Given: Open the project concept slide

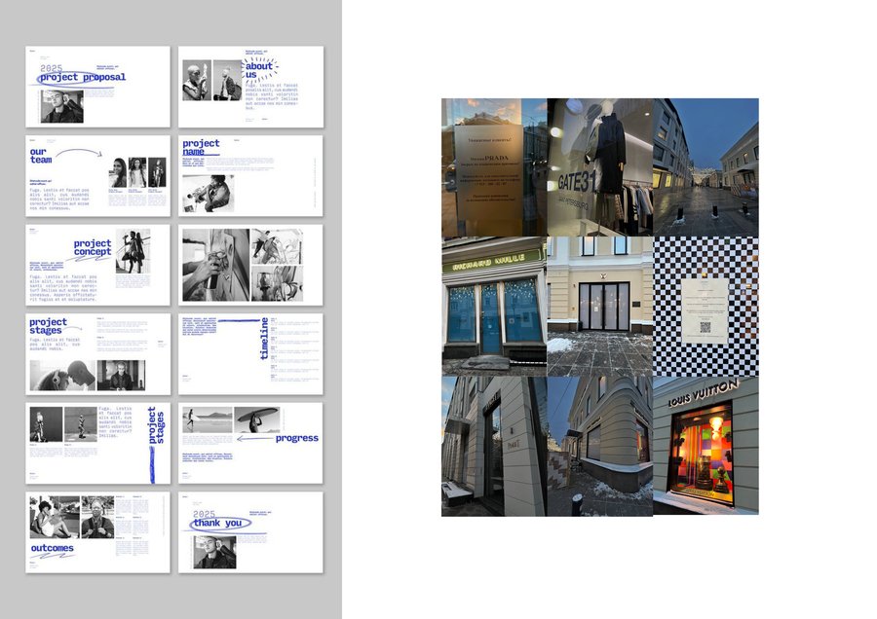Looking at the screenshot, I should pyautogui.click(x=97, y=265).
